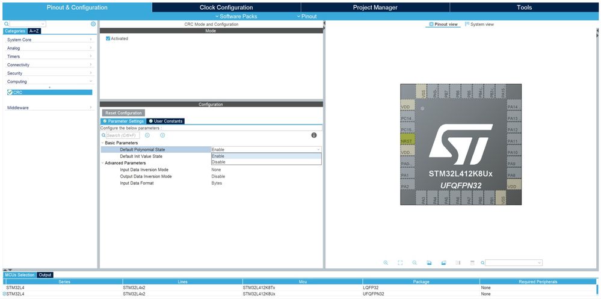Click the split view icon in pinout toolbar
This screenshot has width=601, height=299.
pyautogui.click(x=458, y=262)
